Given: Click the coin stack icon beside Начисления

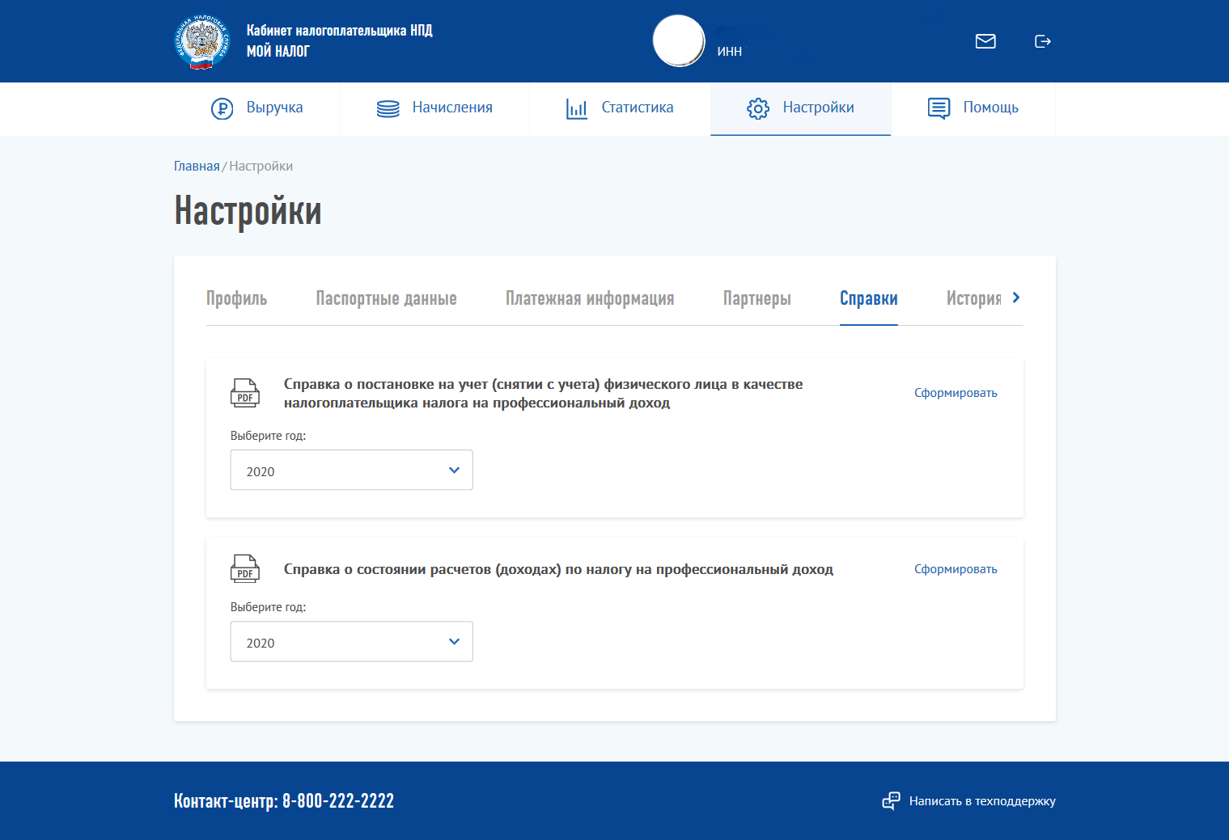Looking at the screenshot, I should [x=388, y=108].
